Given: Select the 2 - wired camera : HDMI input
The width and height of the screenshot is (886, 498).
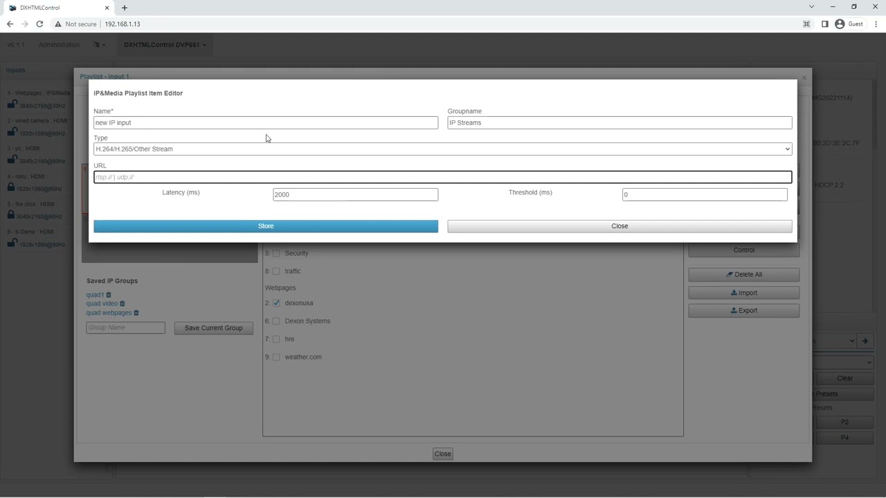Looking at the screenshot, I should [x=38, y=120].
